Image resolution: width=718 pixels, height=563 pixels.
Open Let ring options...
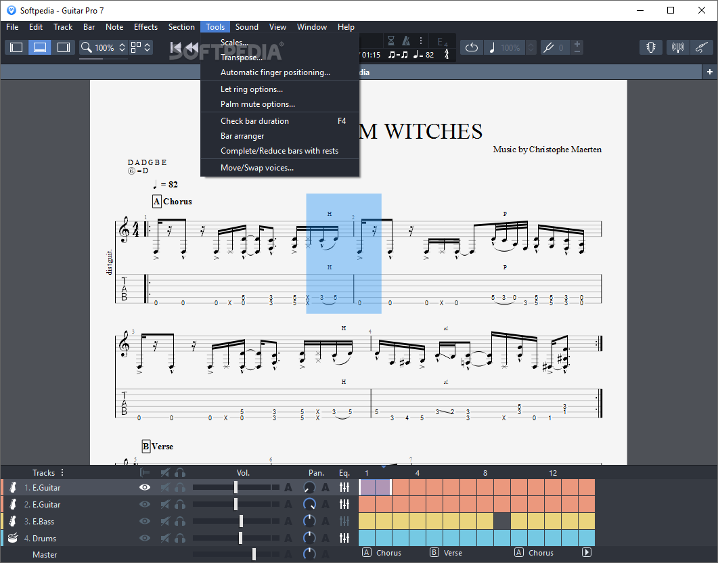click(x=279, y=89)
